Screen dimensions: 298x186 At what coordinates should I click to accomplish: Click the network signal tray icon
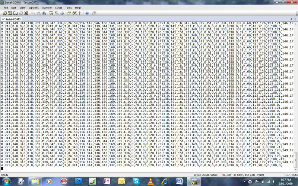tap(268, 182)
